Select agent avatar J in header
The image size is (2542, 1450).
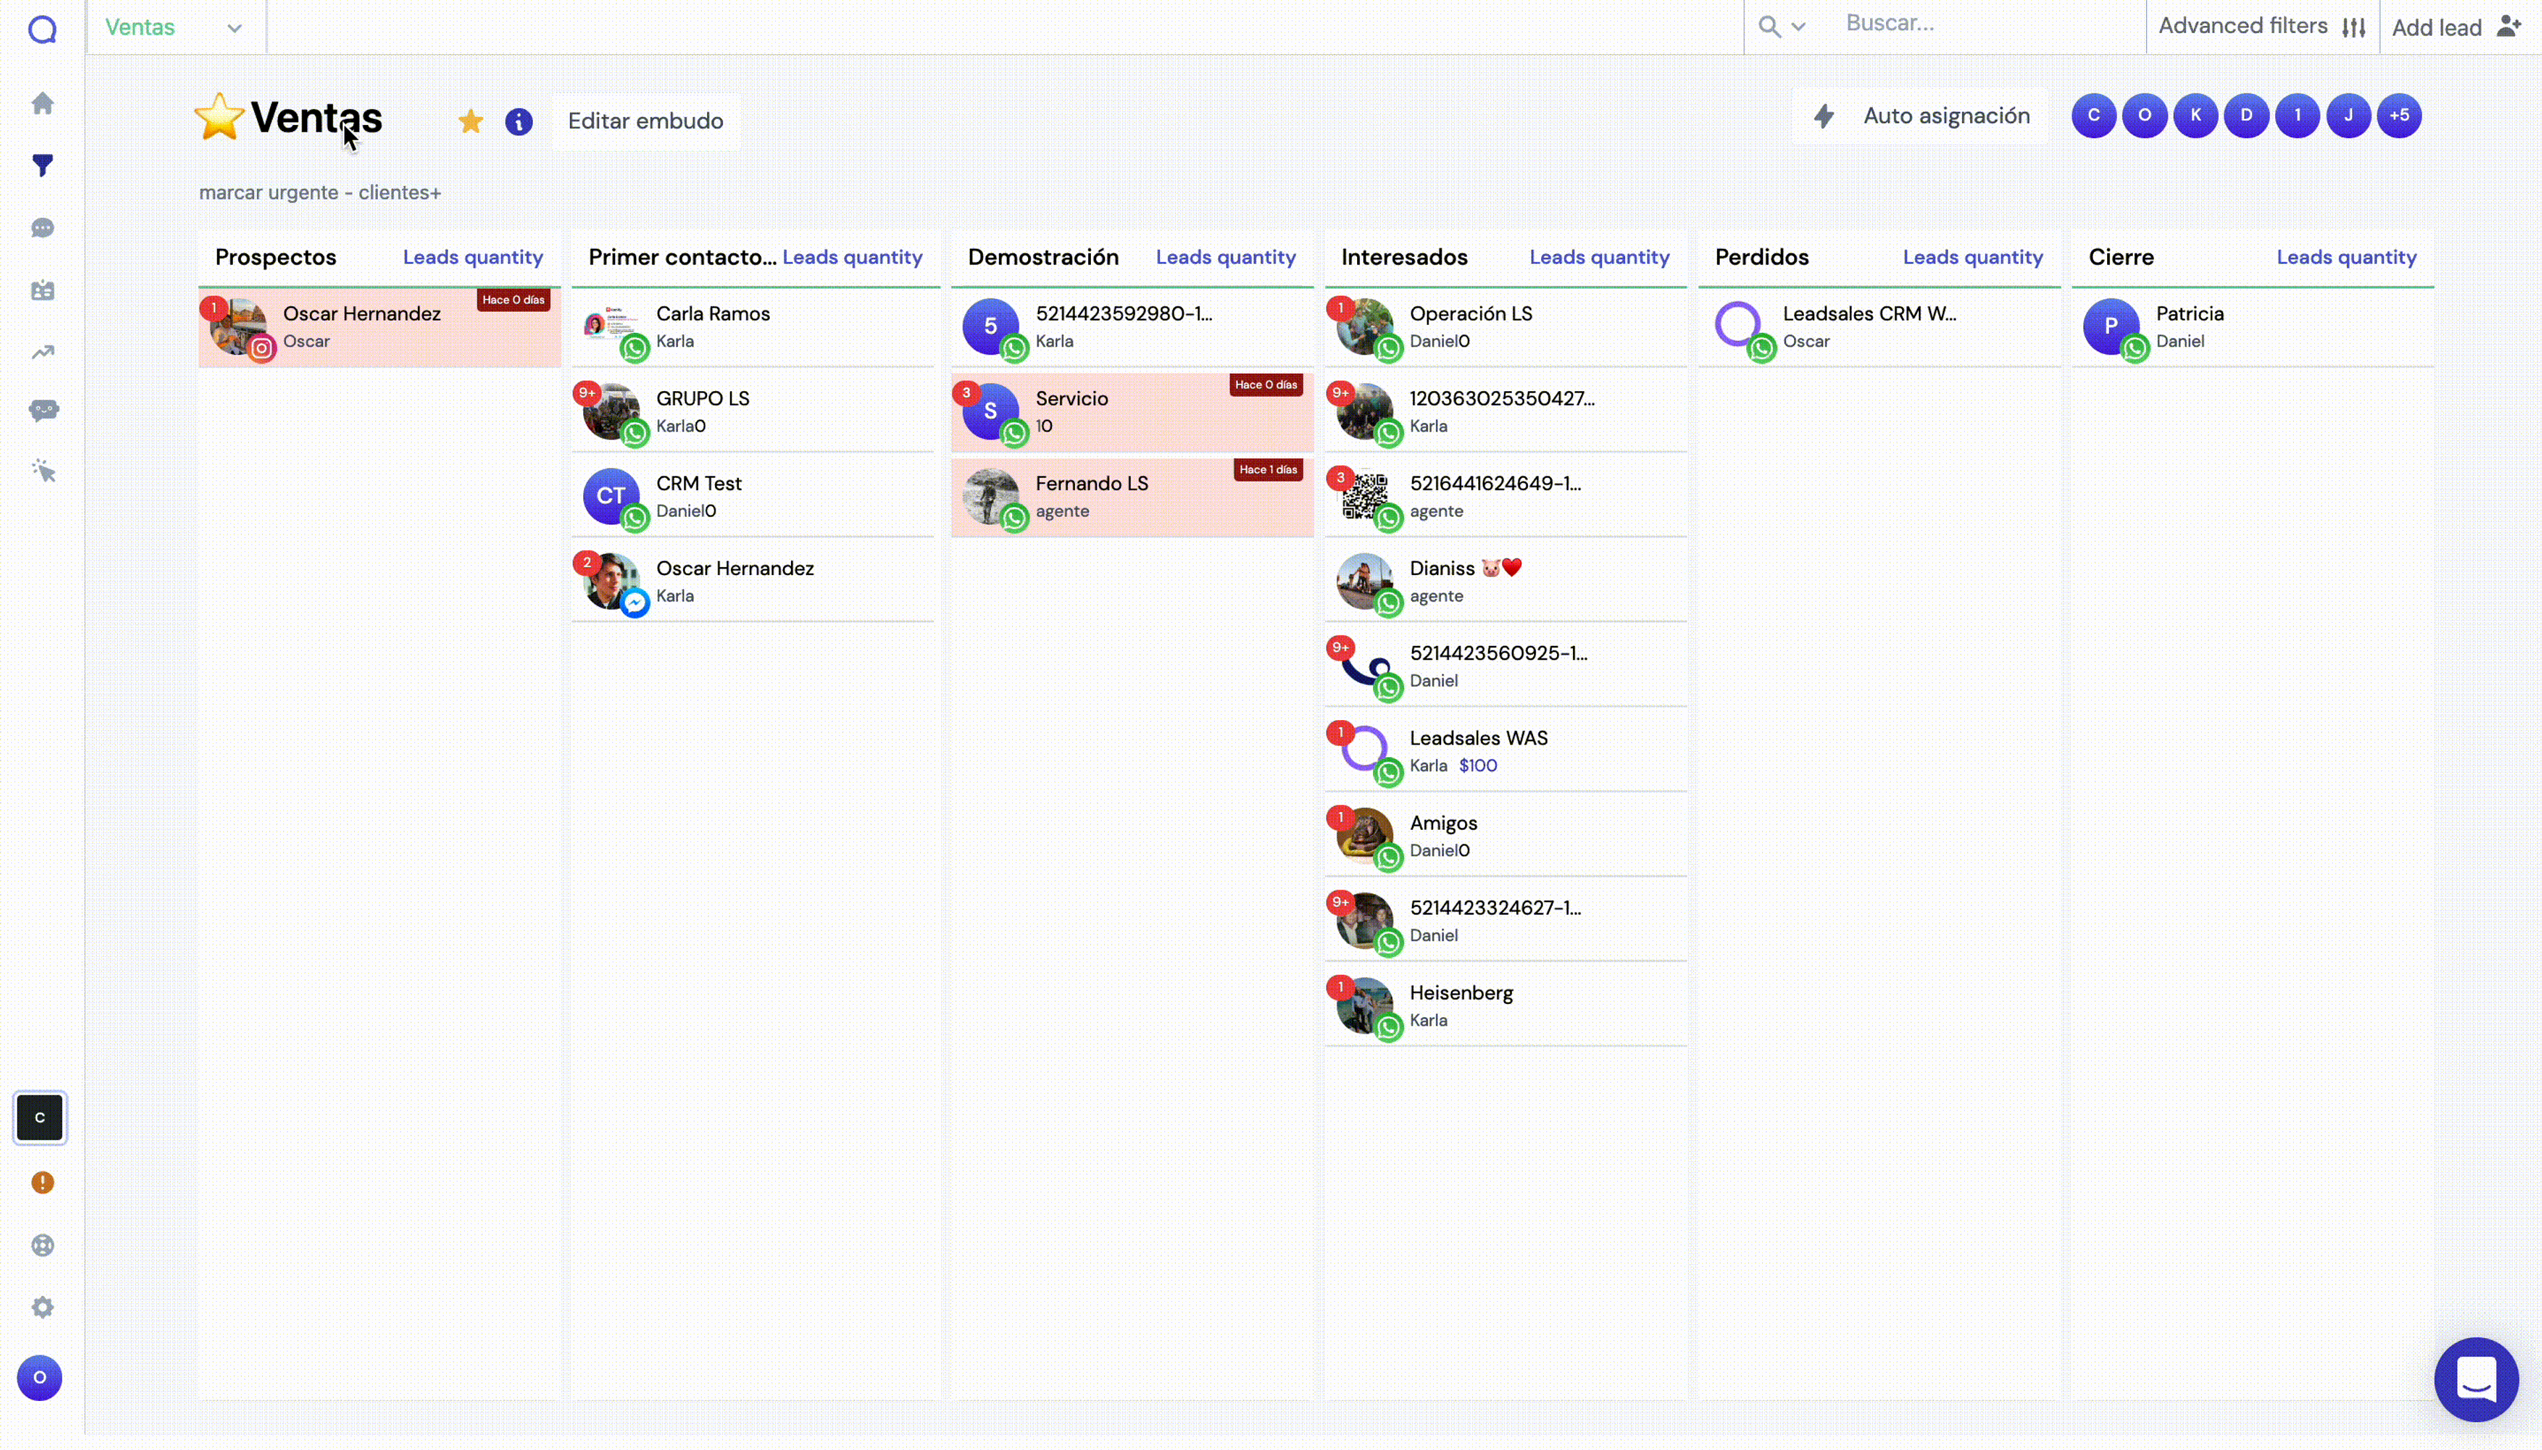click(x=2349, y=116)
